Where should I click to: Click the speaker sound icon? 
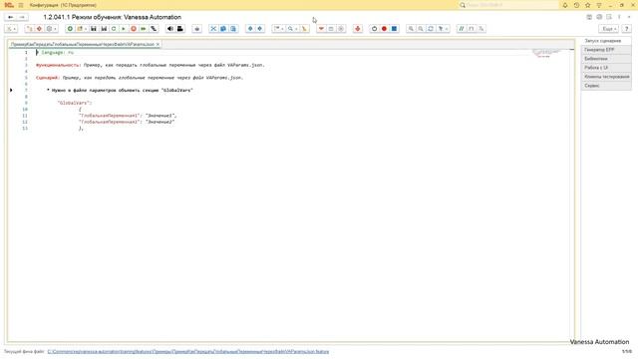coord(170,29)
